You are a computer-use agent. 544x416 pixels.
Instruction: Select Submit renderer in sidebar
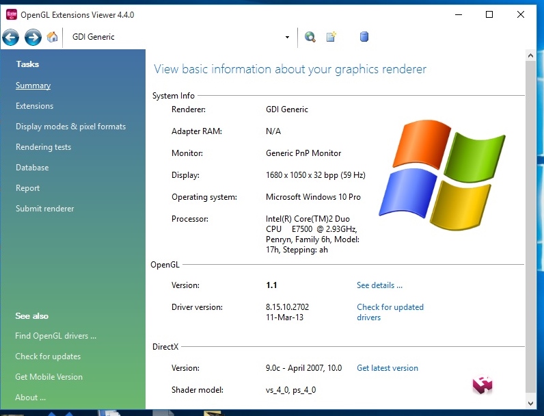click(x=44, y=209)
